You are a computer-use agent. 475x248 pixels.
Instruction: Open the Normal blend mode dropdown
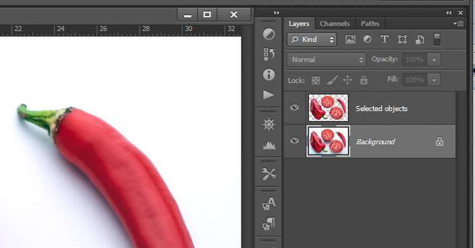click(326, 60)
